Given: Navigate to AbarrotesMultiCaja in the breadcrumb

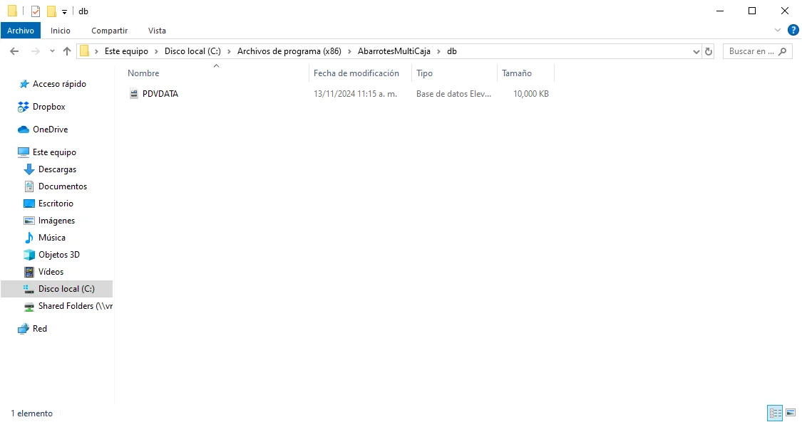Looking at the screenshot, I should pos(394,51).
